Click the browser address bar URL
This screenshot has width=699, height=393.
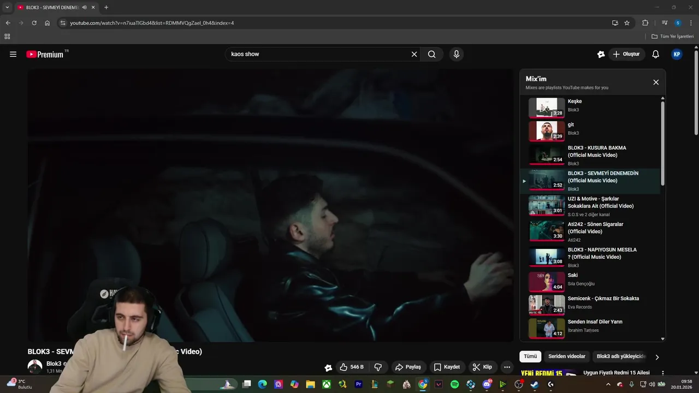click(152, 23)
